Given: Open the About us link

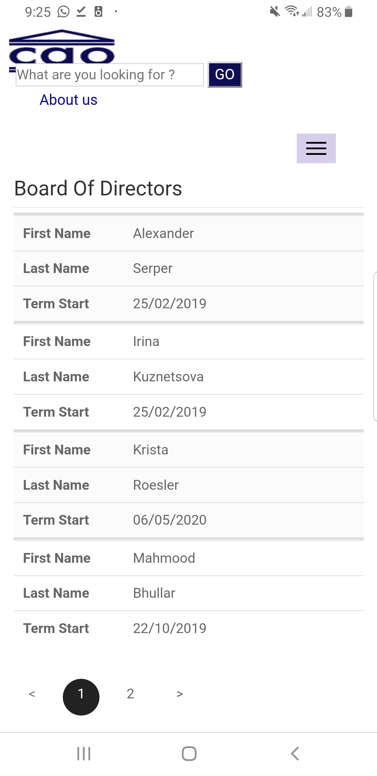Looking at the screenshot, I should (68, 100).
